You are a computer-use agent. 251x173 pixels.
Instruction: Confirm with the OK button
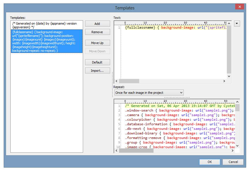coord(210,162)
